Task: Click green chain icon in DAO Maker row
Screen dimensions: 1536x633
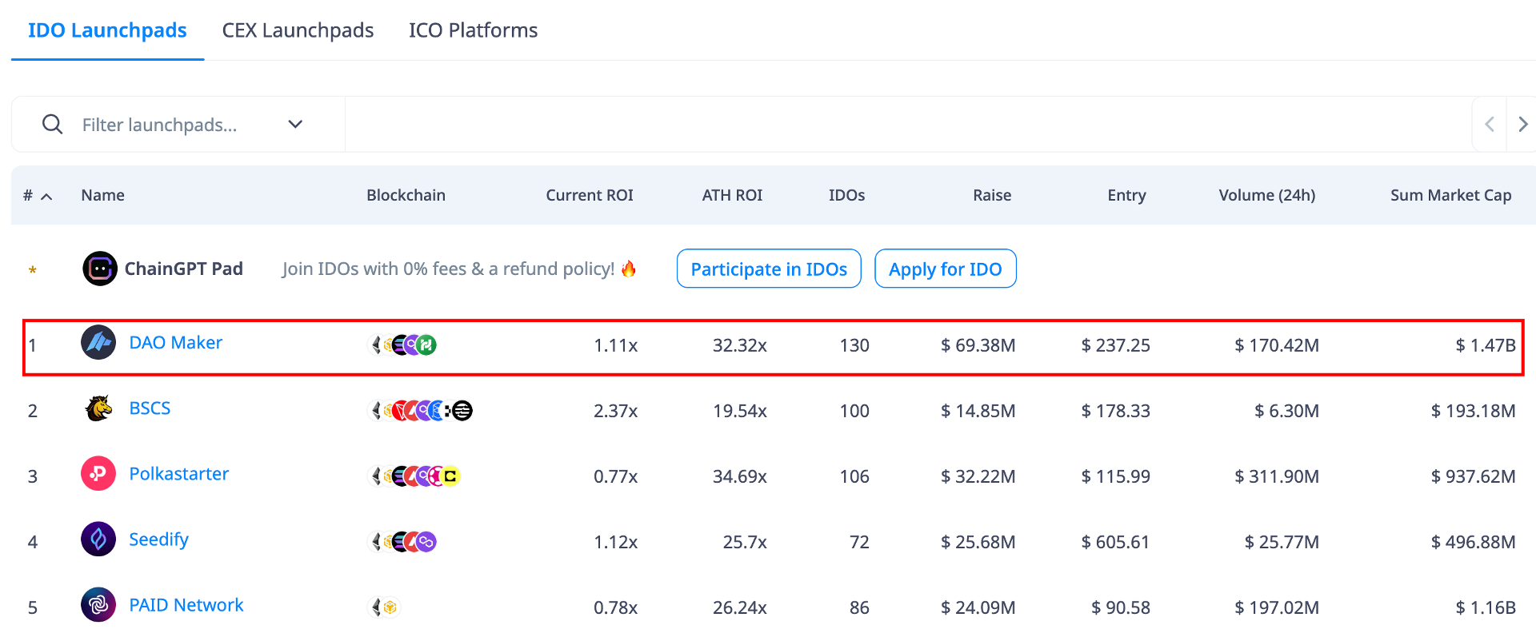Action: tap(427, 345)
